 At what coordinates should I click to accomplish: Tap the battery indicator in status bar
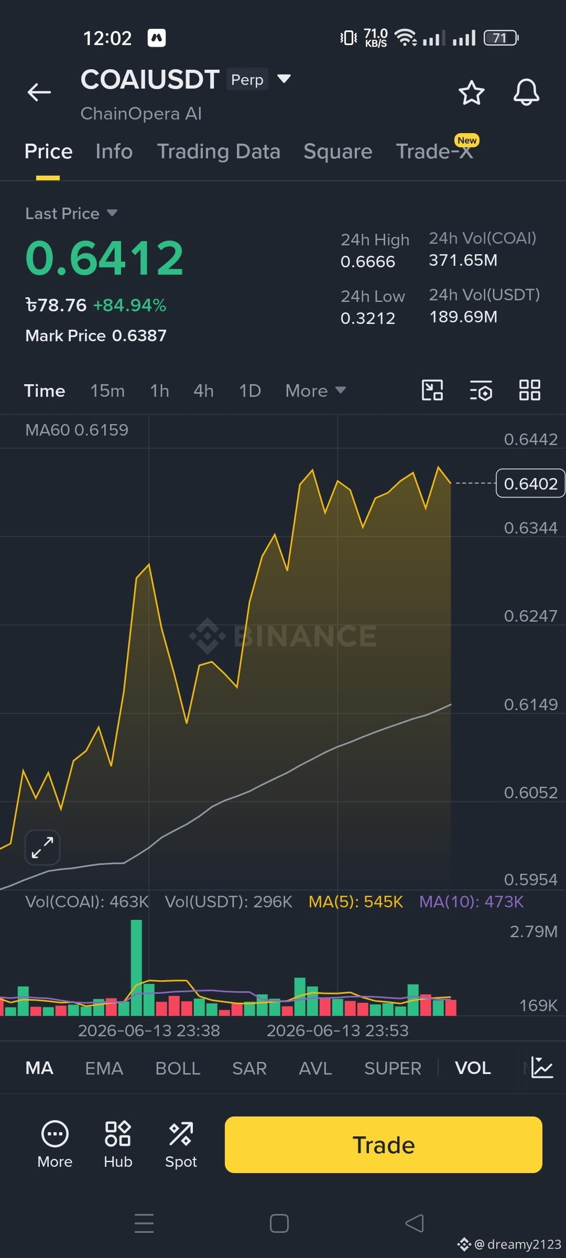(x=501, y=38)
